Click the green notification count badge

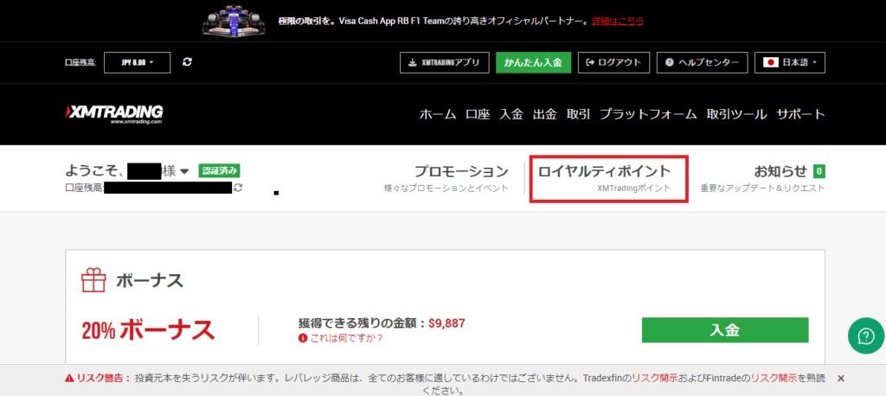point(819,171)
